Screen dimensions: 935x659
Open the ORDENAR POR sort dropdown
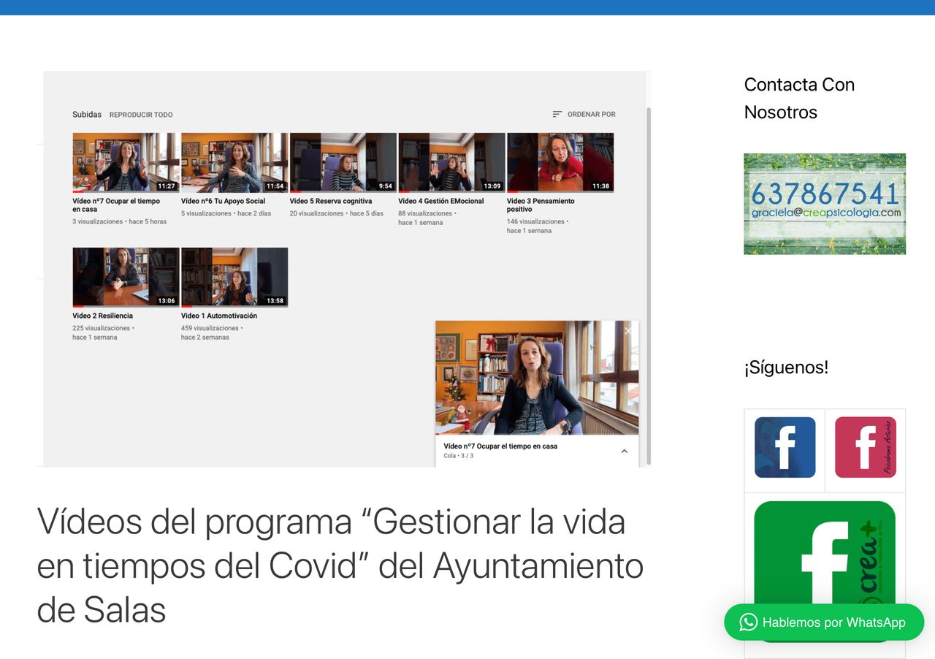(591, 115)
